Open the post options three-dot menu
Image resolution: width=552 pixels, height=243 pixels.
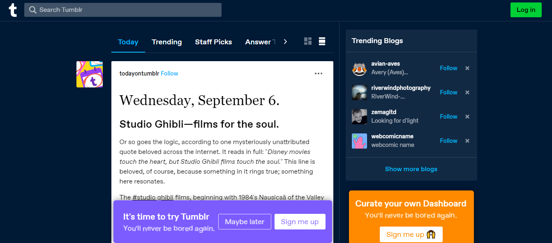pyautogui.click(x=319, y=73)
